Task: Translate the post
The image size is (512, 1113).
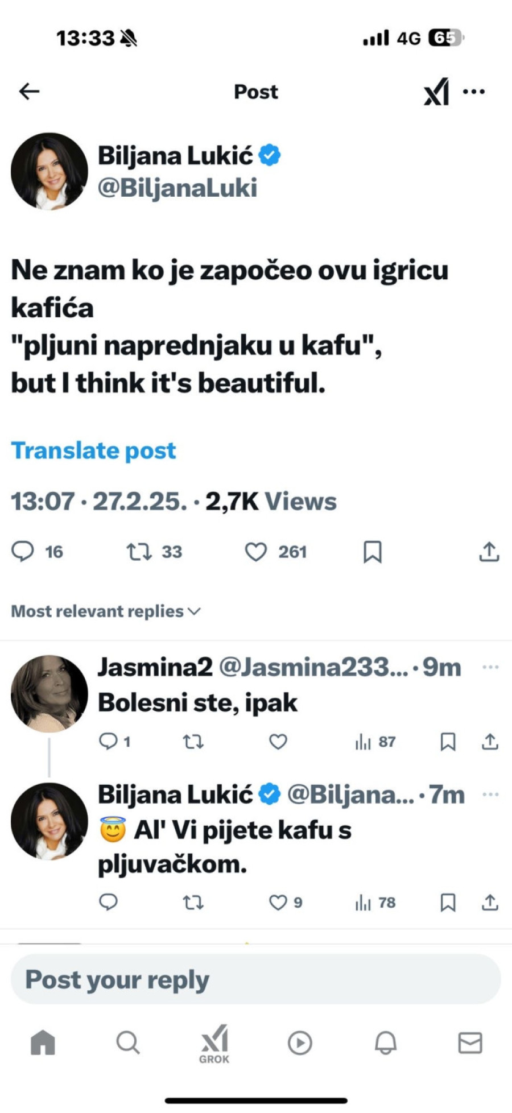Action: pyautogui.click(x=94, y=450)
